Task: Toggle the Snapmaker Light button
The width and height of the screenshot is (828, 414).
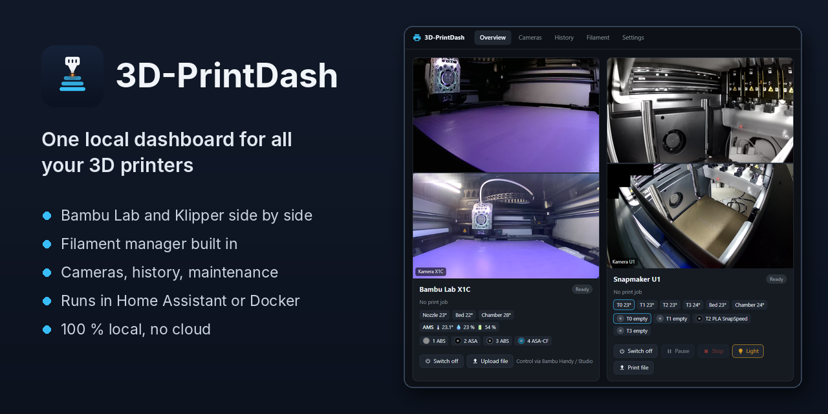Action: coord(748,351)
